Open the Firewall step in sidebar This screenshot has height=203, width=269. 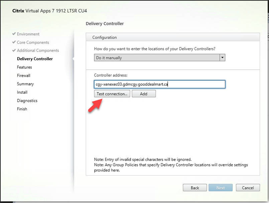tap(24, 76)
